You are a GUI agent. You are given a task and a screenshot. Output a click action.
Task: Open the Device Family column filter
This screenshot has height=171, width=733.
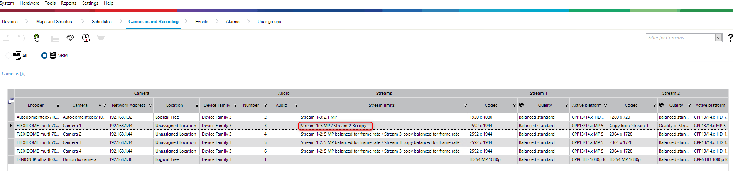(235, 105)
